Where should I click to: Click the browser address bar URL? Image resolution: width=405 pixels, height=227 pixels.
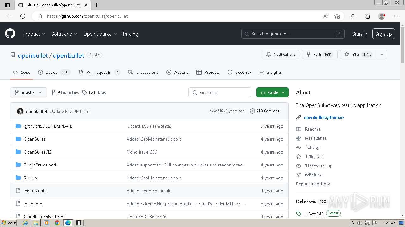(87, 16)
